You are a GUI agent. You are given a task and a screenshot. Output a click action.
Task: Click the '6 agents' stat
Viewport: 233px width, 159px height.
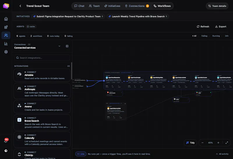click(21, 36)
